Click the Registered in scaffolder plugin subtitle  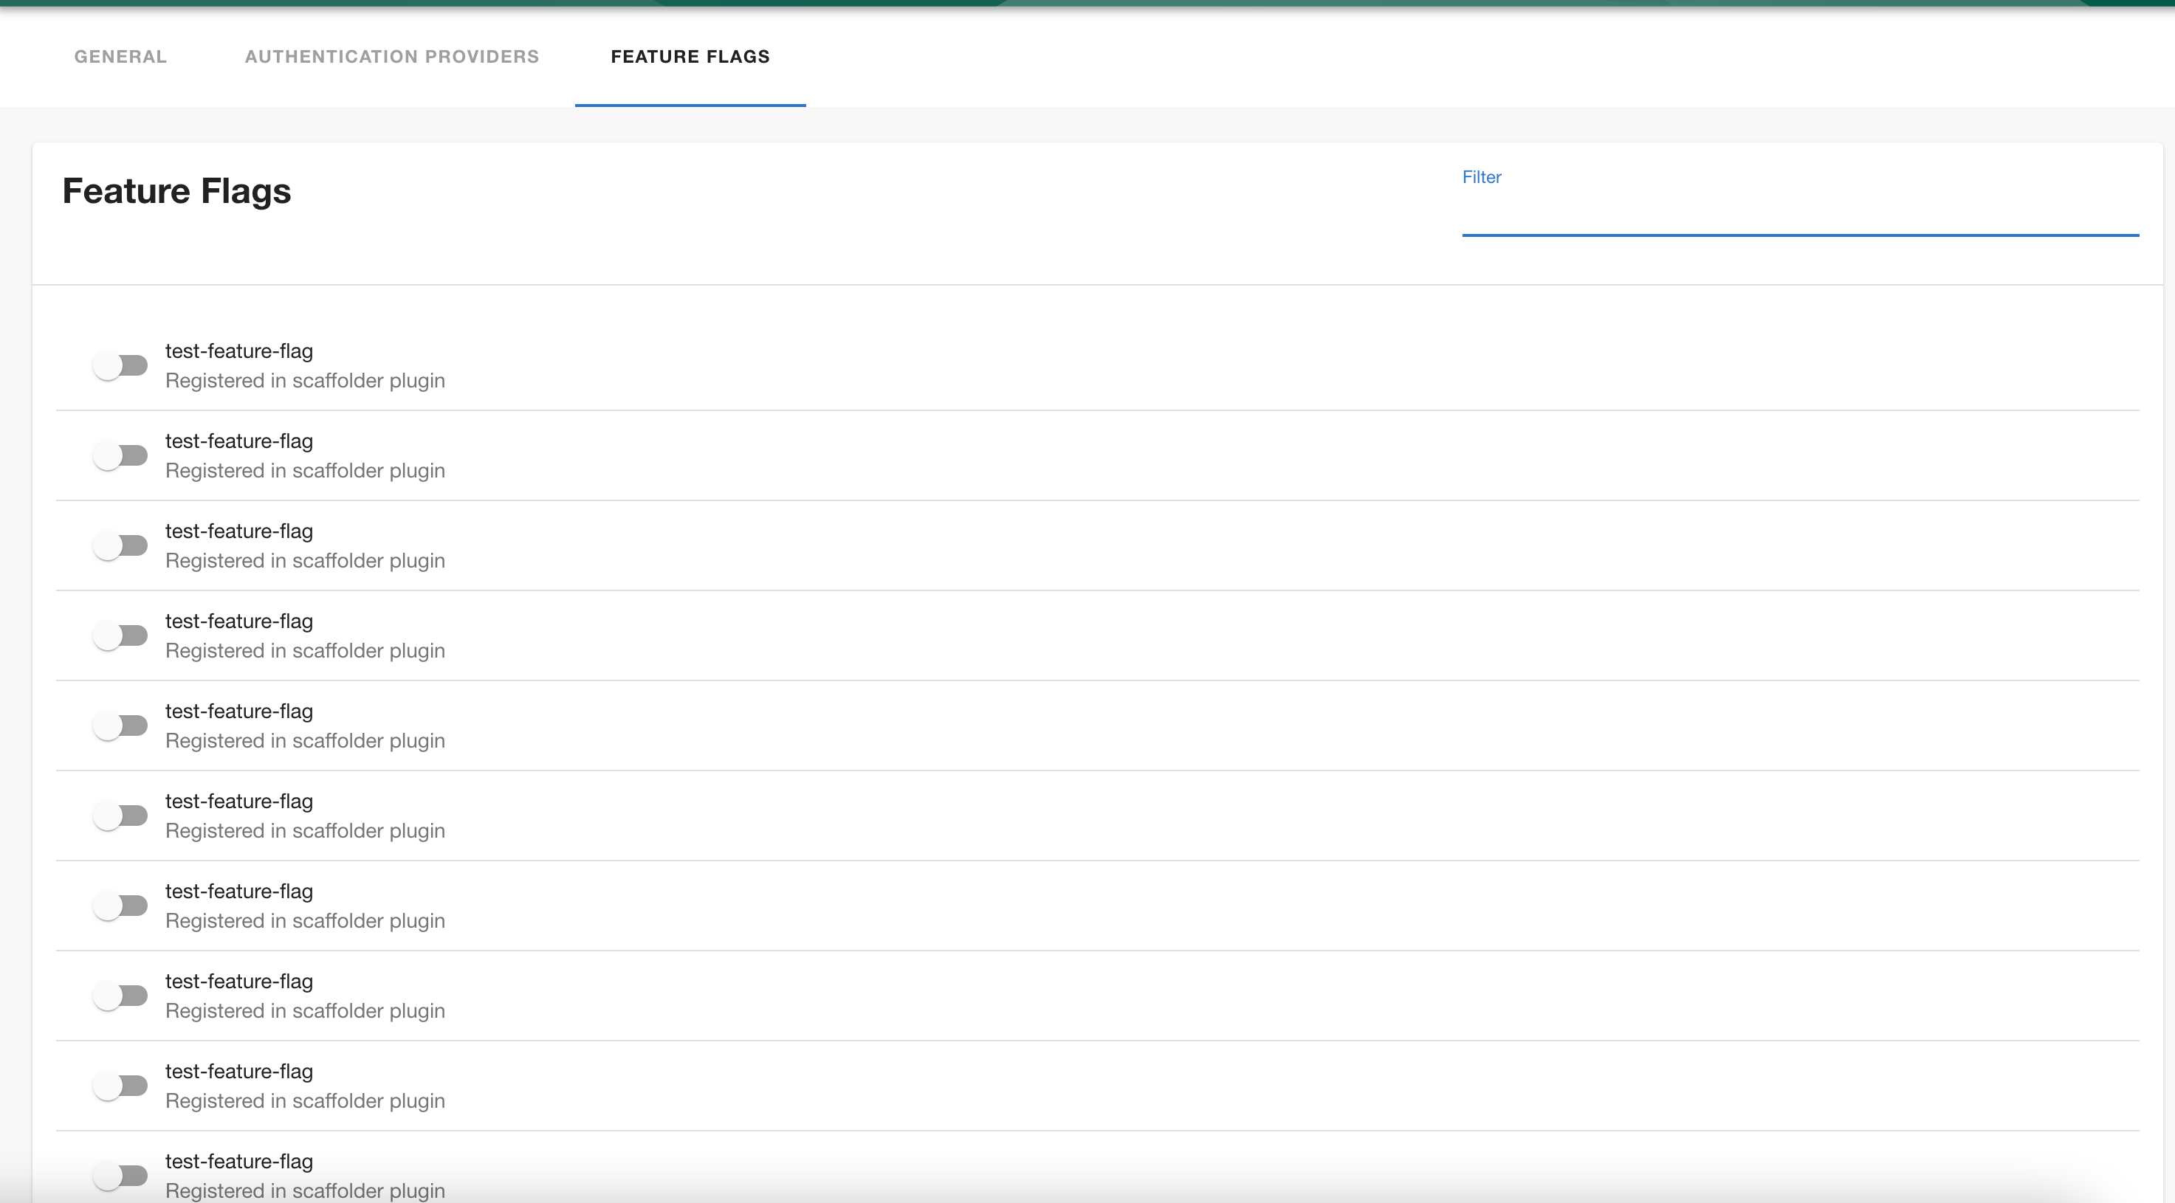pos(305,380)
